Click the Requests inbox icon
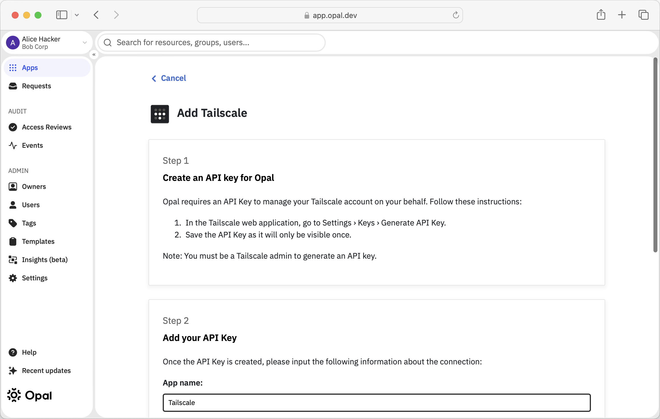This screenshot has height=419, width=660. (x=13, y=86)
